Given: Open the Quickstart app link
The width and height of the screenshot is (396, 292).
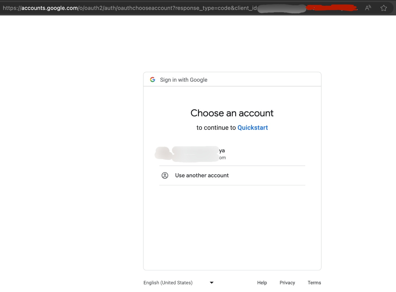Looking at the screenshot, I should [x=253, y=128].
